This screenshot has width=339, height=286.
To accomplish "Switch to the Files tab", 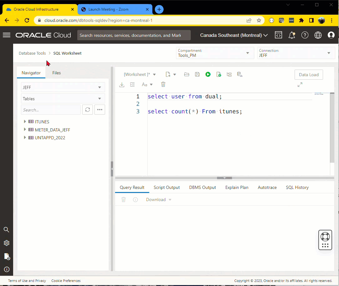I will (56, 73).
